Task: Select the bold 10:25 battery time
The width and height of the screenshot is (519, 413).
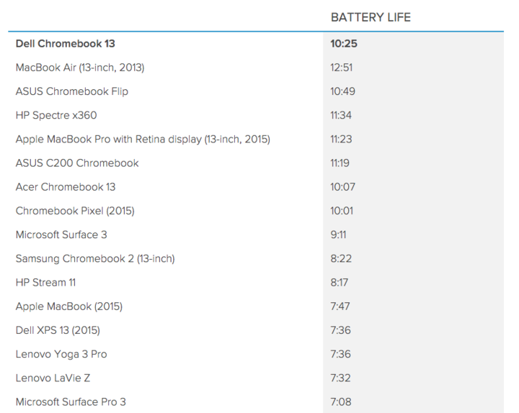Action: [344, 43]
